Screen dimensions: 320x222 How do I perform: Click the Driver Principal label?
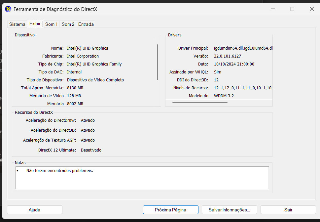[x=193, y=48]
